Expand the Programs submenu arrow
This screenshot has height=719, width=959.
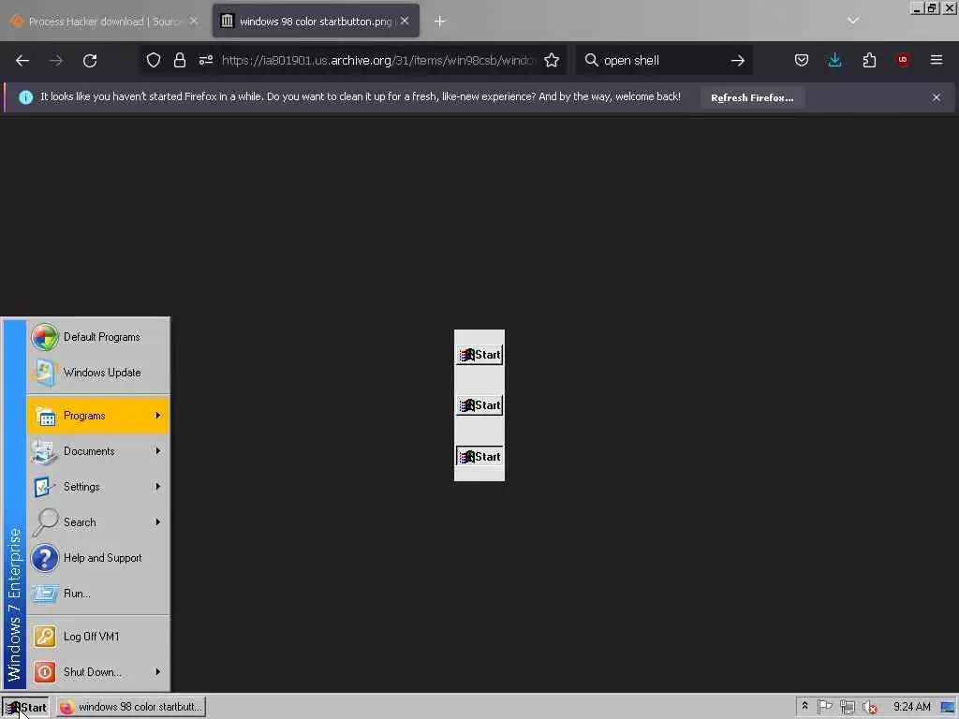(157, 416)
